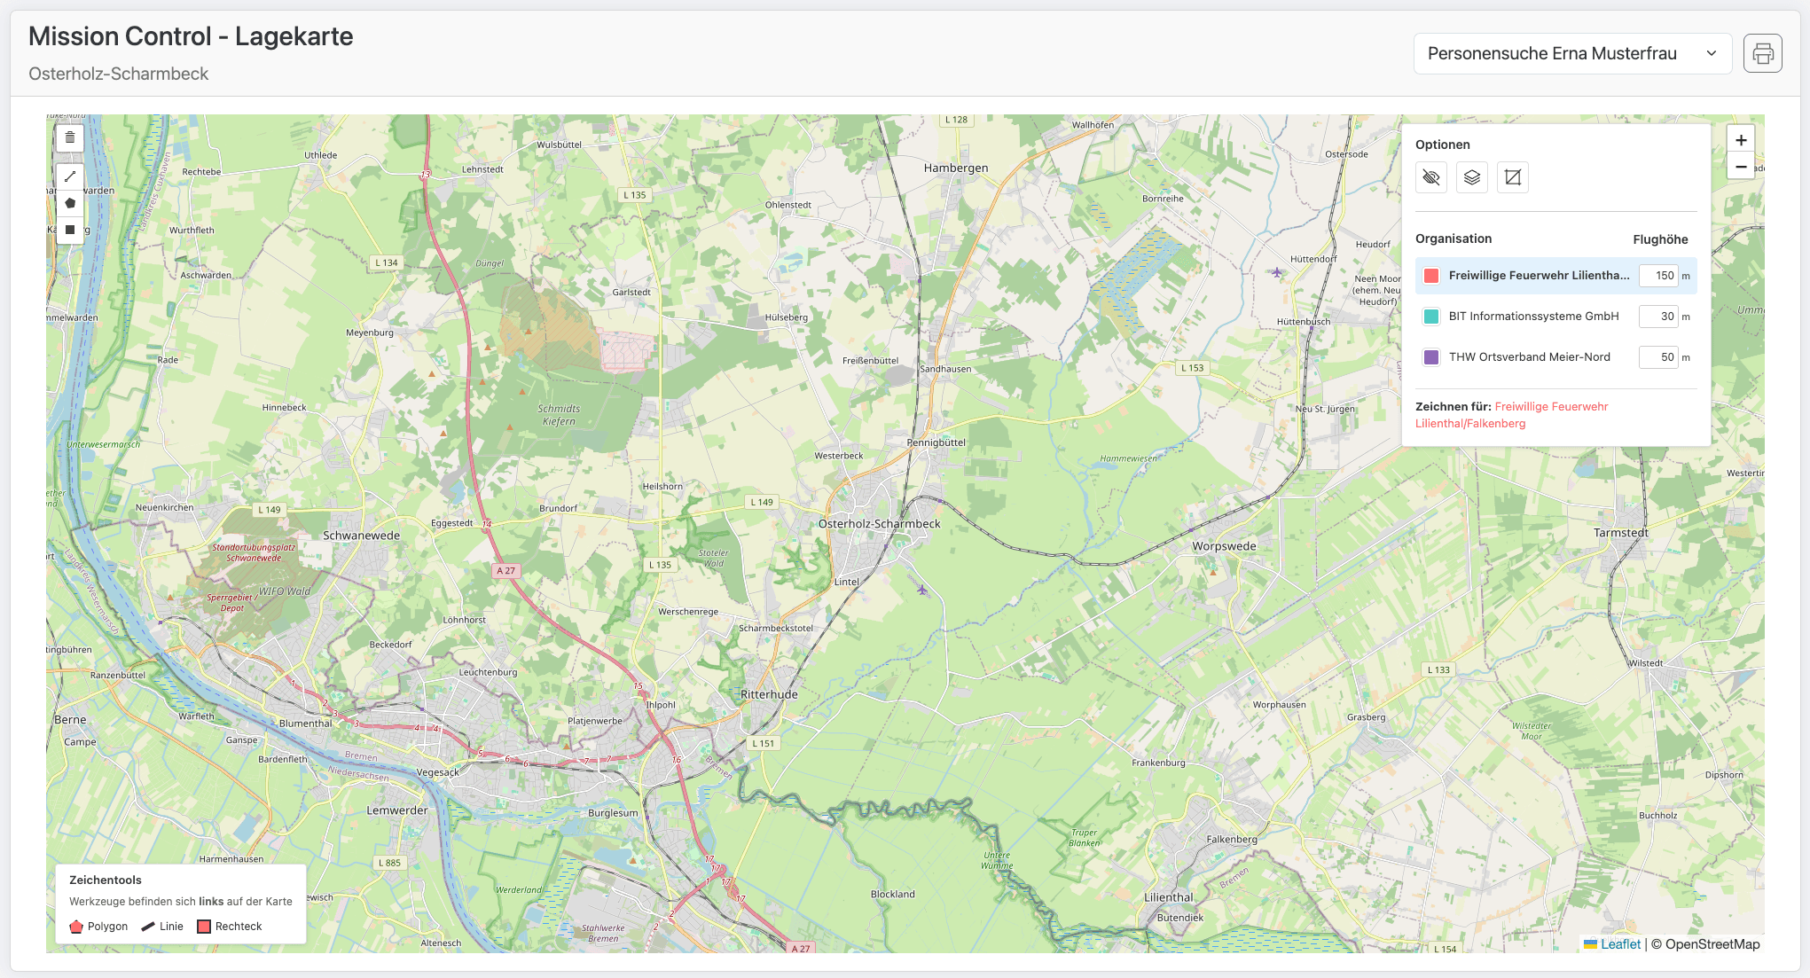The width and height of the screenshot is (1810, 978).
Task: Click the dropdown chevron arrow in header
Action: (x=1711, y=54)
